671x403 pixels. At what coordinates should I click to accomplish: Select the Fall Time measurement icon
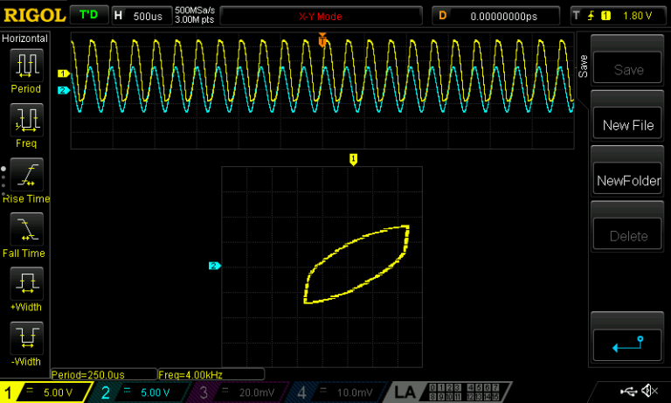pos(26,229)
